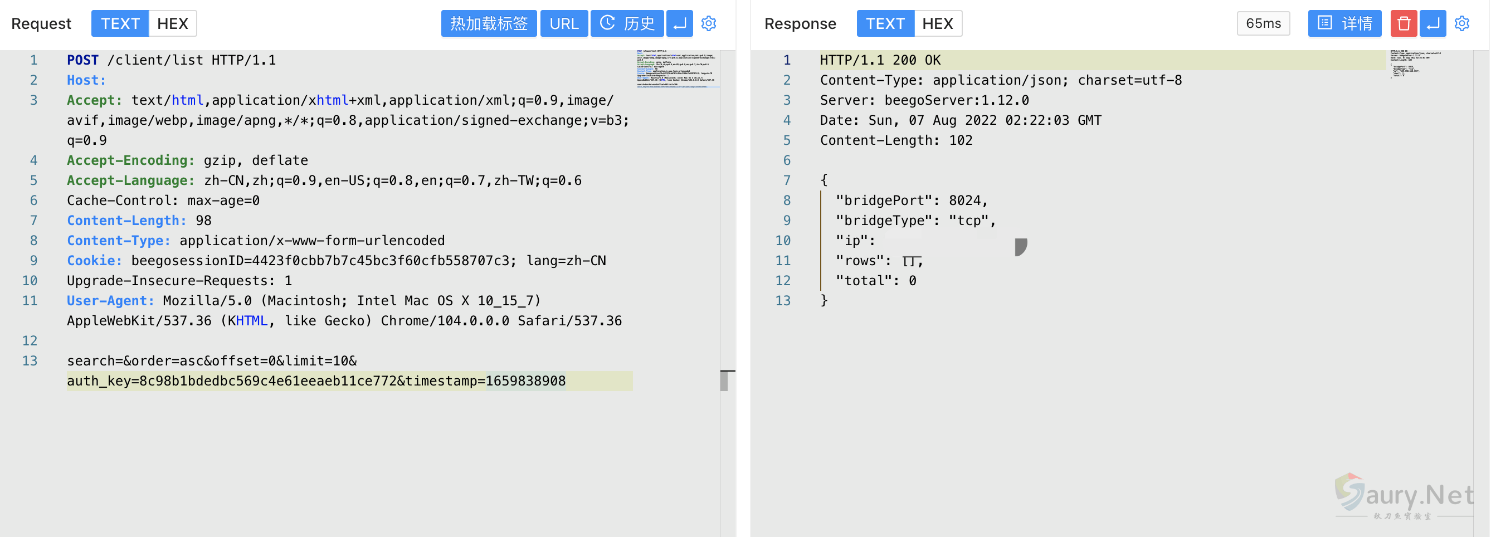This screenshot has height=537, width=1491.
Task: Toggle line wrap in Request panel
Action: (x=680, y=24)
